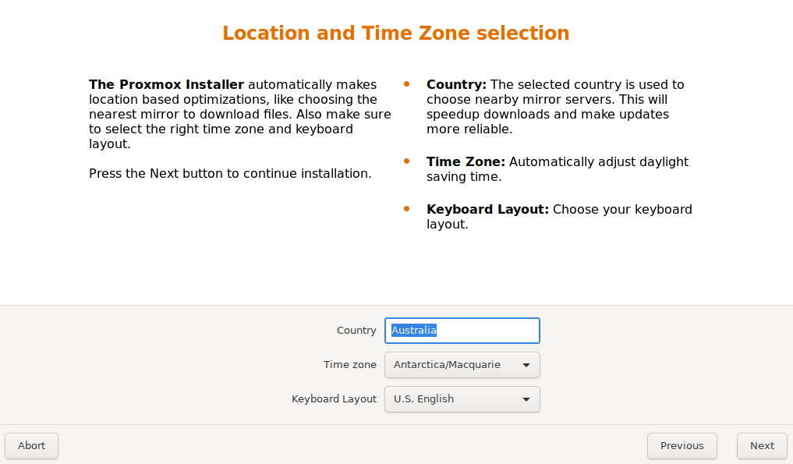This screenshot has height=464, width=793.
Task: Click the Country field label
Action: pos(356,331)
